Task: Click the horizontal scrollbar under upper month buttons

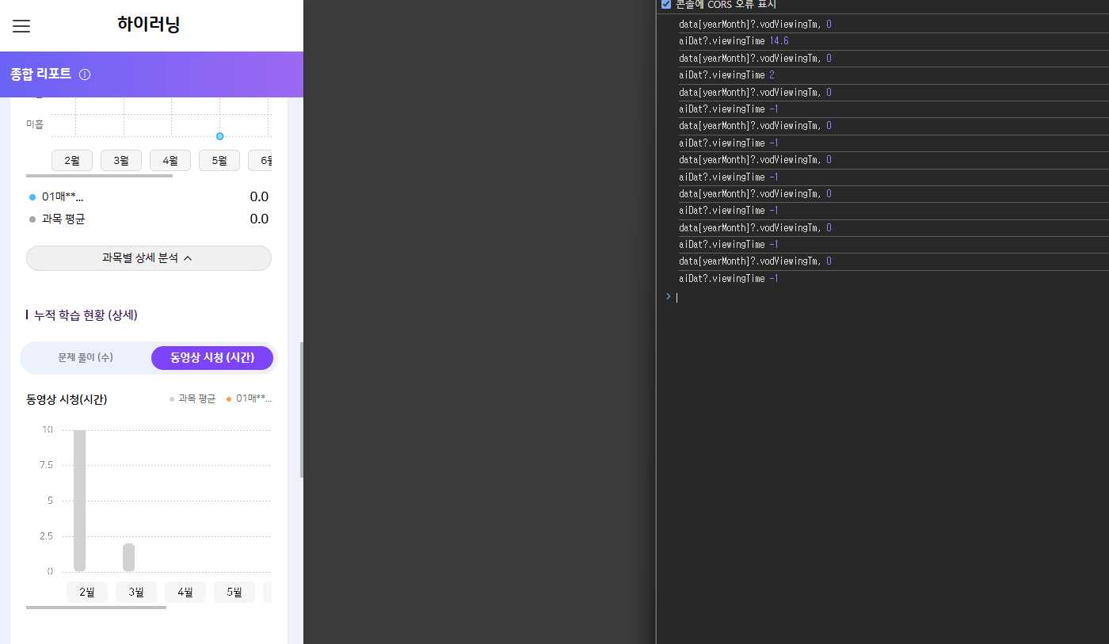Action: click(x=99, y=176)
